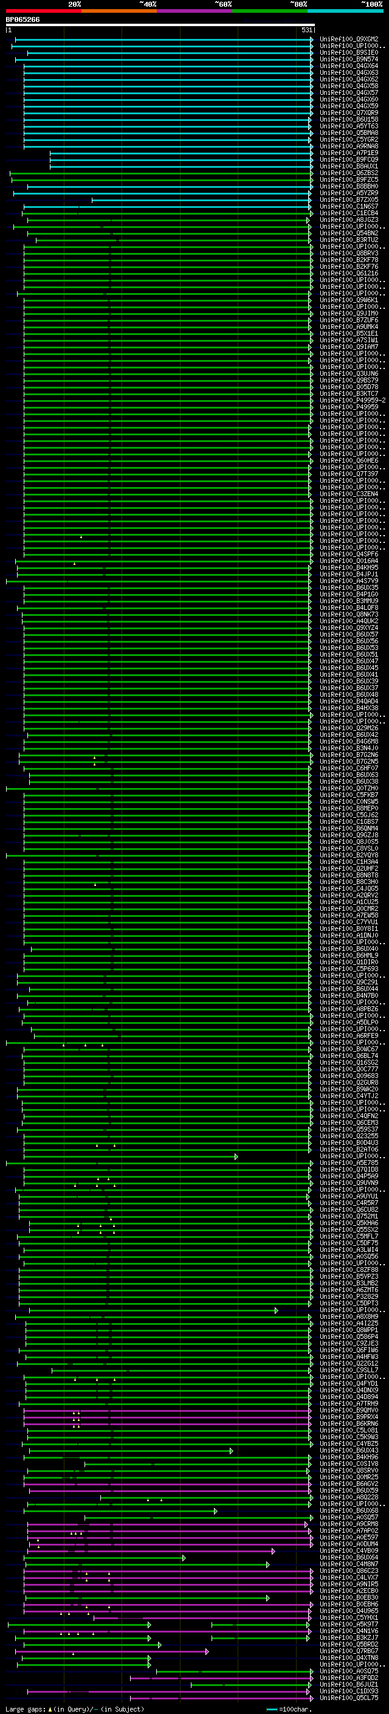The width and height of the screenshot is (389, 1714).
Task: Select the UniRef100_C1EC84 label
Action: click(349, 213)
